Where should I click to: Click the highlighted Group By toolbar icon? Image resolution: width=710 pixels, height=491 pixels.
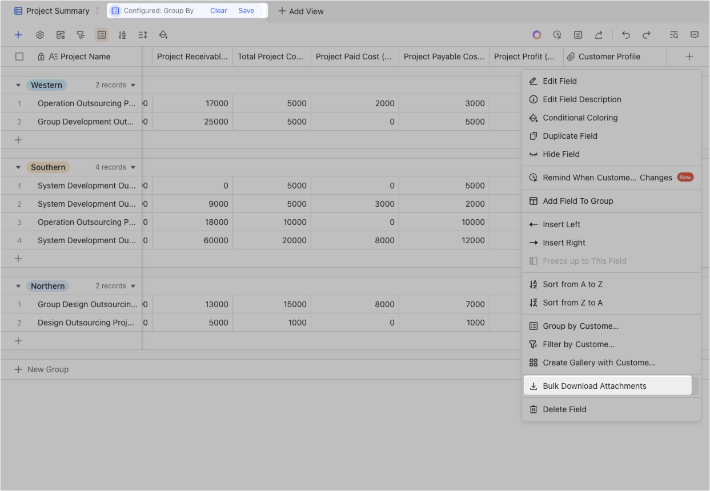click(x=102, y=35)
